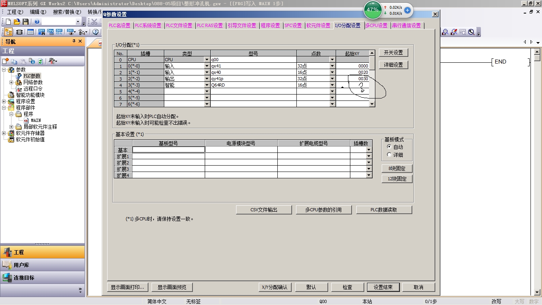Click the 开关设置 button
542x305 pixels.
(x=393, y=52)
